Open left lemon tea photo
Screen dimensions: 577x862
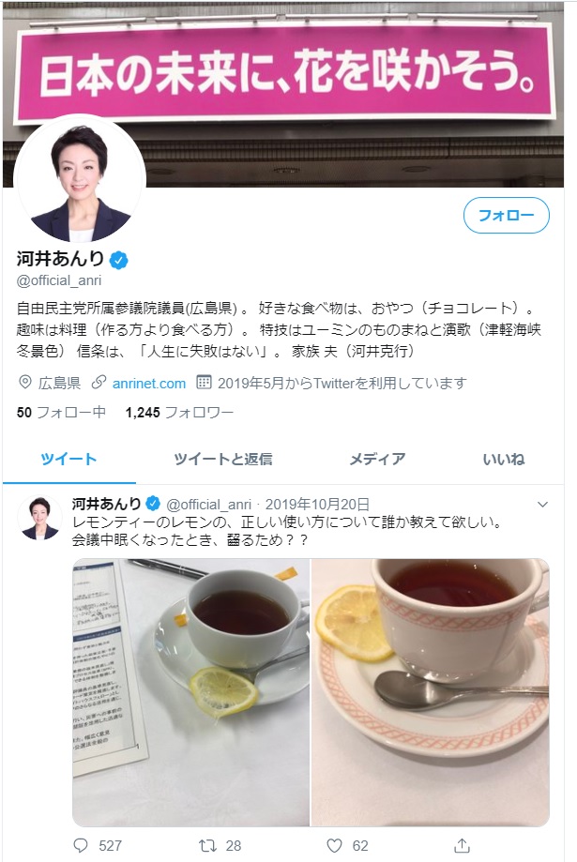(190, 692)
